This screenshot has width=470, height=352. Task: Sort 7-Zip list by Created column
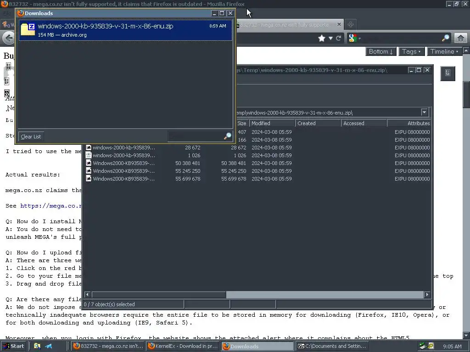coord(318,123)
